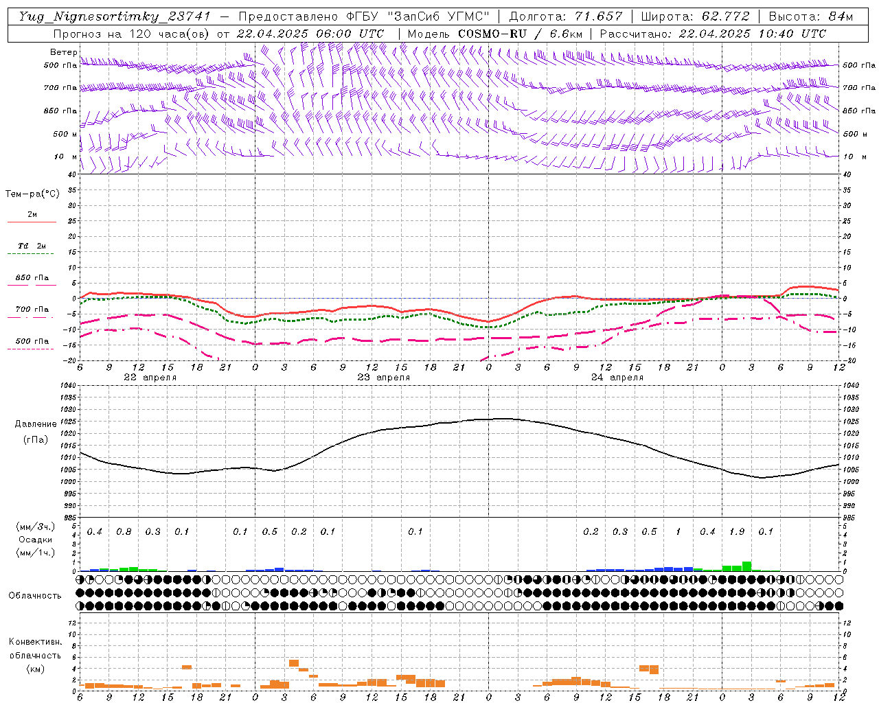Click the 23 апреля date label
This screenshot has width=879, height=703.
click(383, 378)
